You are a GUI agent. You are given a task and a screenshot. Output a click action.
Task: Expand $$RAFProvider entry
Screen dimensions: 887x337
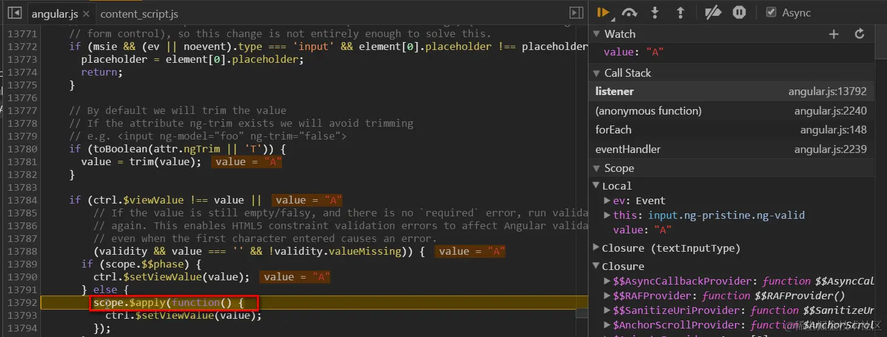tap(607, 296)
